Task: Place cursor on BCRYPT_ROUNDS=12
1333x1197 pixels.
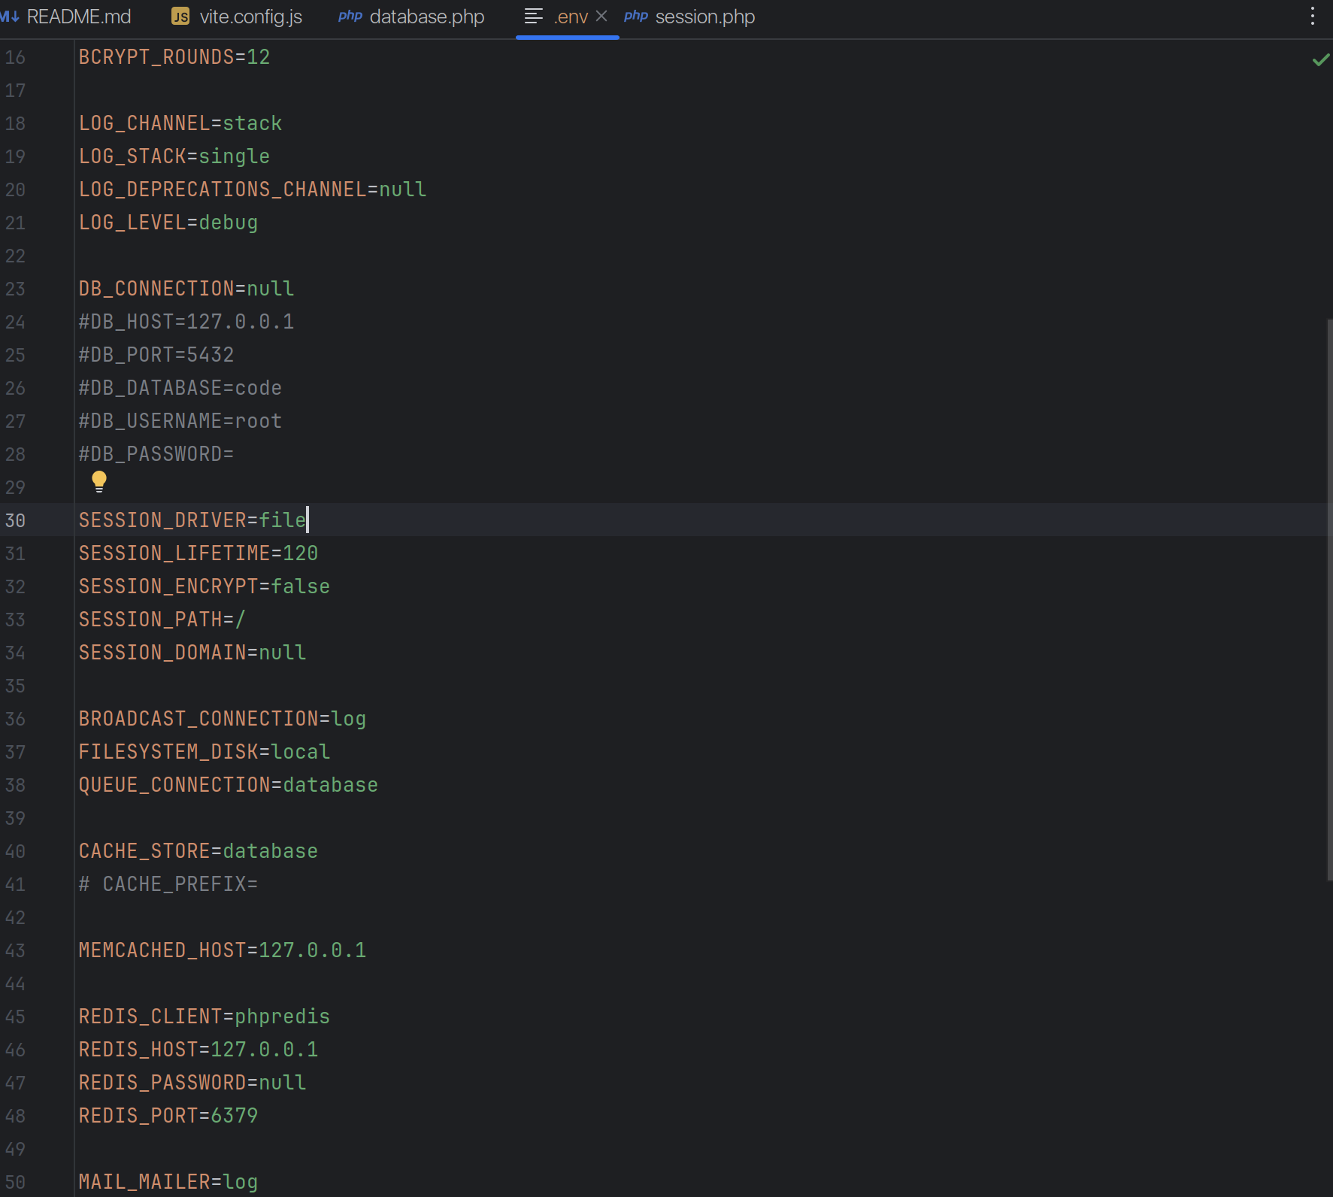Action: click(174, 57)
